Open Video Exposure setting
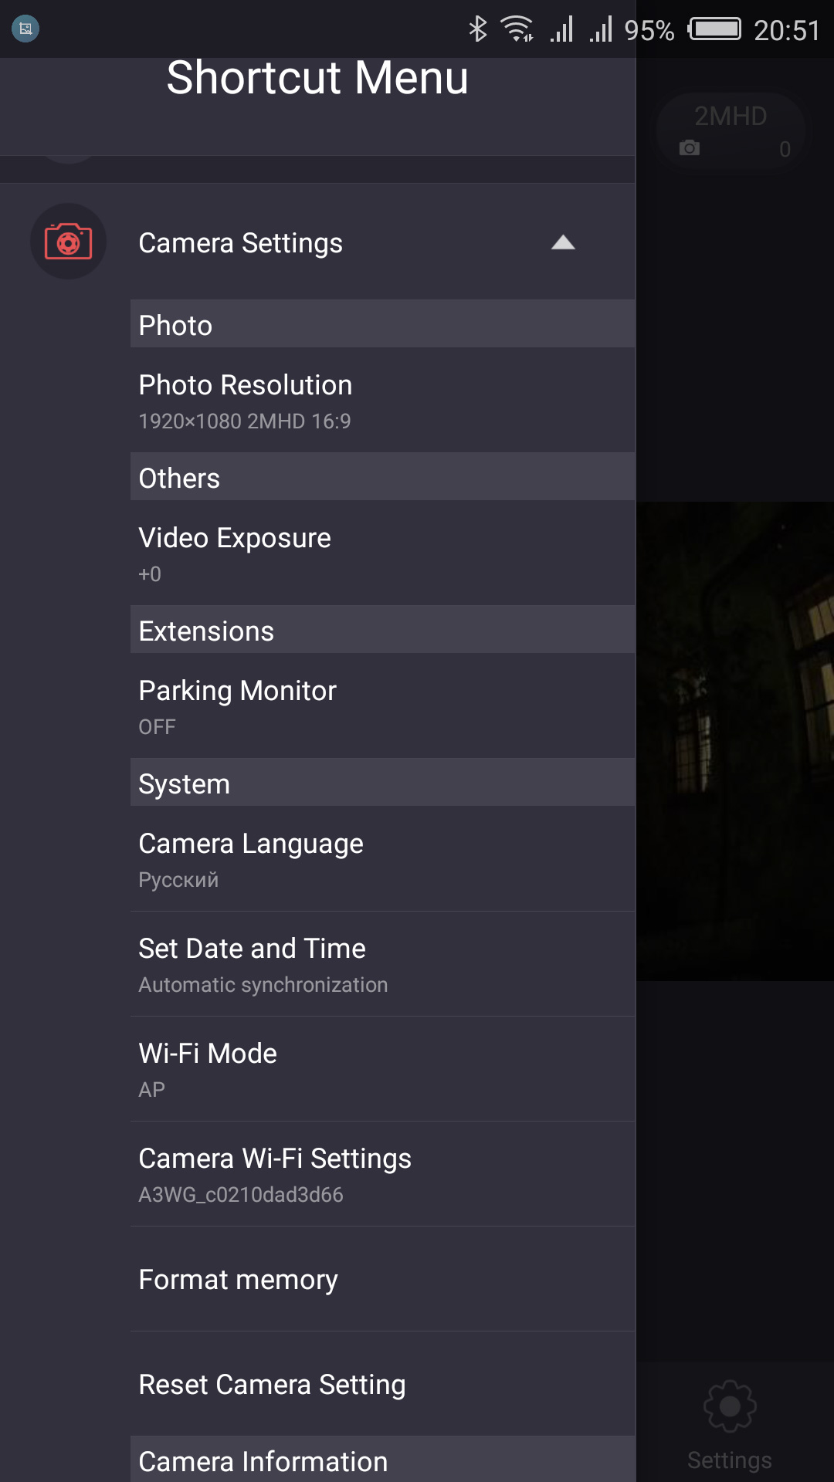The image size is (834, 1482). tap(382, 553)
